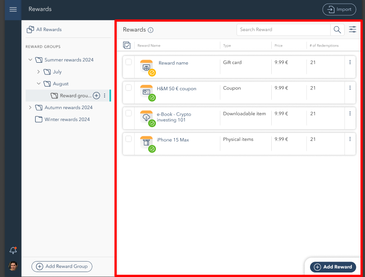The image size is (365, 277).
Task: Expand the July folder
Action: click(39, 72)
